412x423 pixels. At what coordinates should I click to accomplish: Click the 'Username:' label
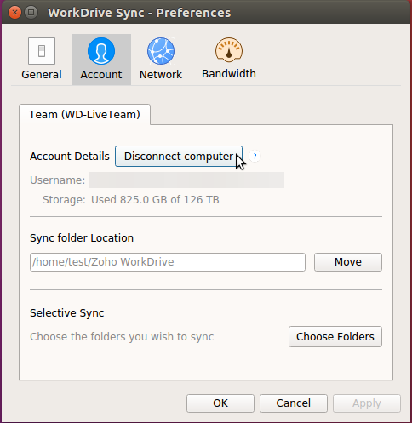(x=58, y=180)
